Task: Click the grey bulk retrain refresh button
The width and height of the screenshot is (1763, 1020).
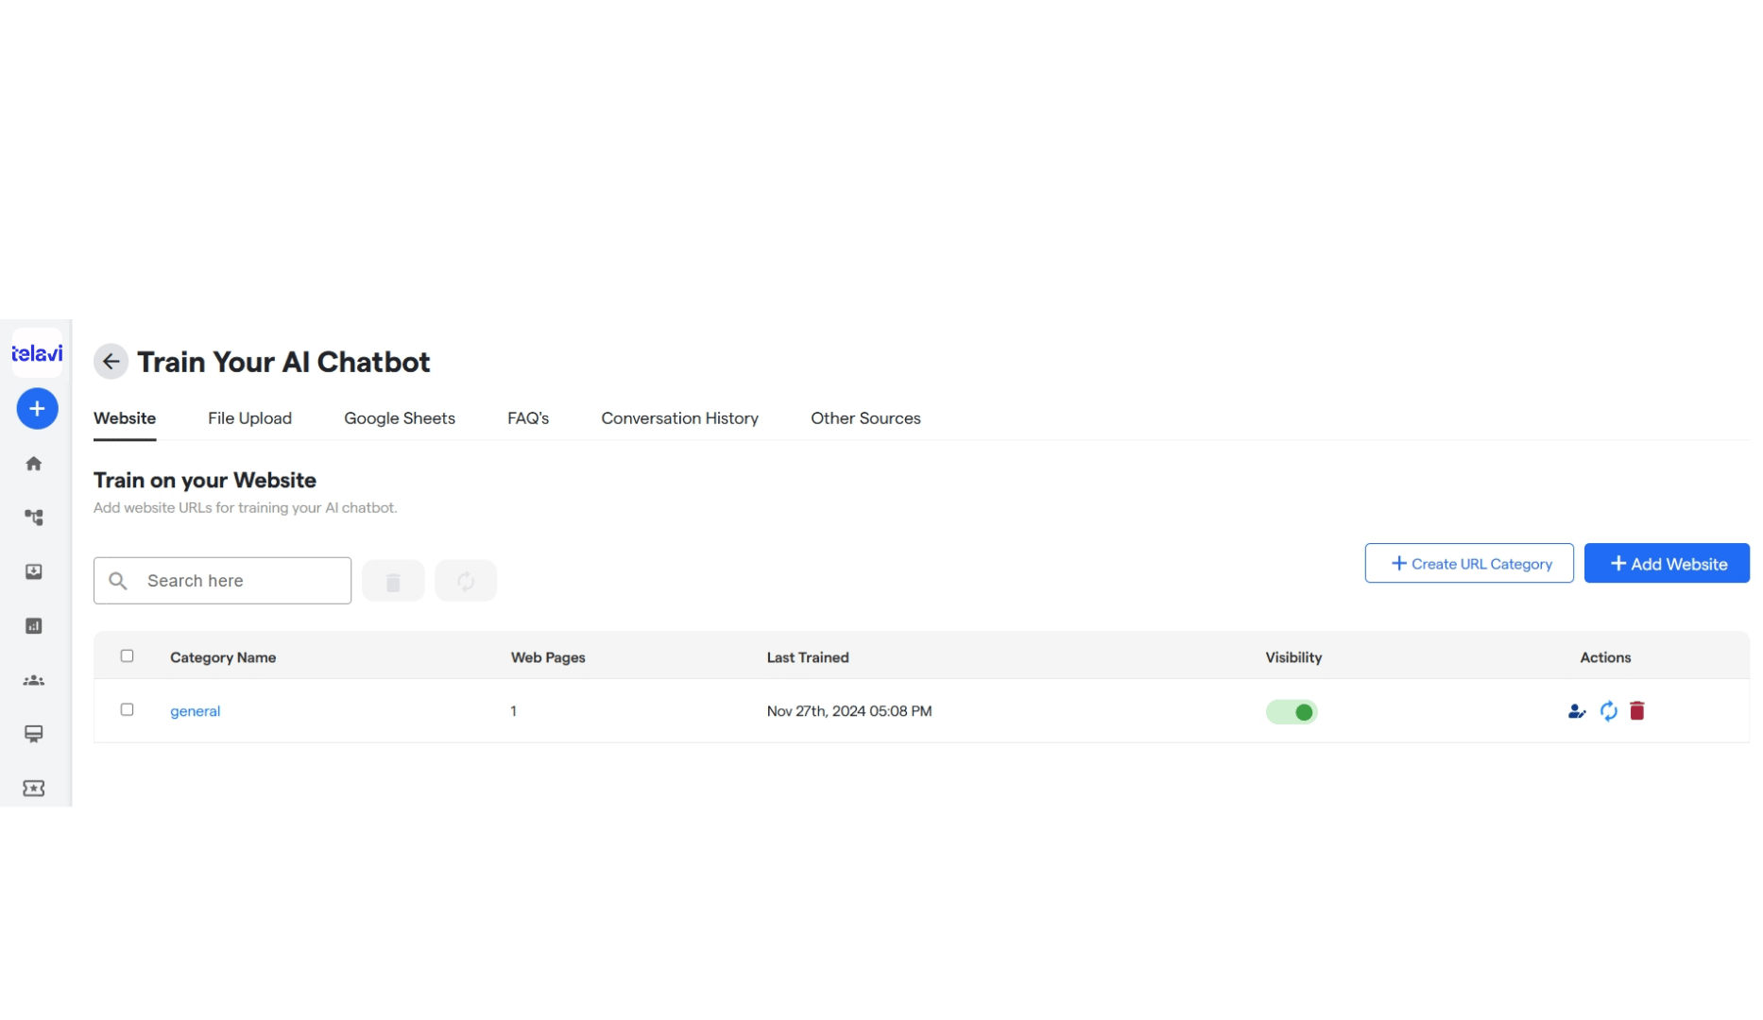Action: 466,581
